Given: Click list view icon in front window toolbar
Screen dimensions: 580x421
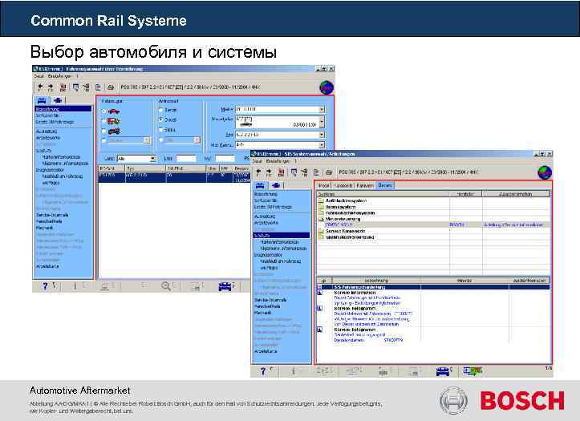Looking at the screenshot, I should coord(316,172).
